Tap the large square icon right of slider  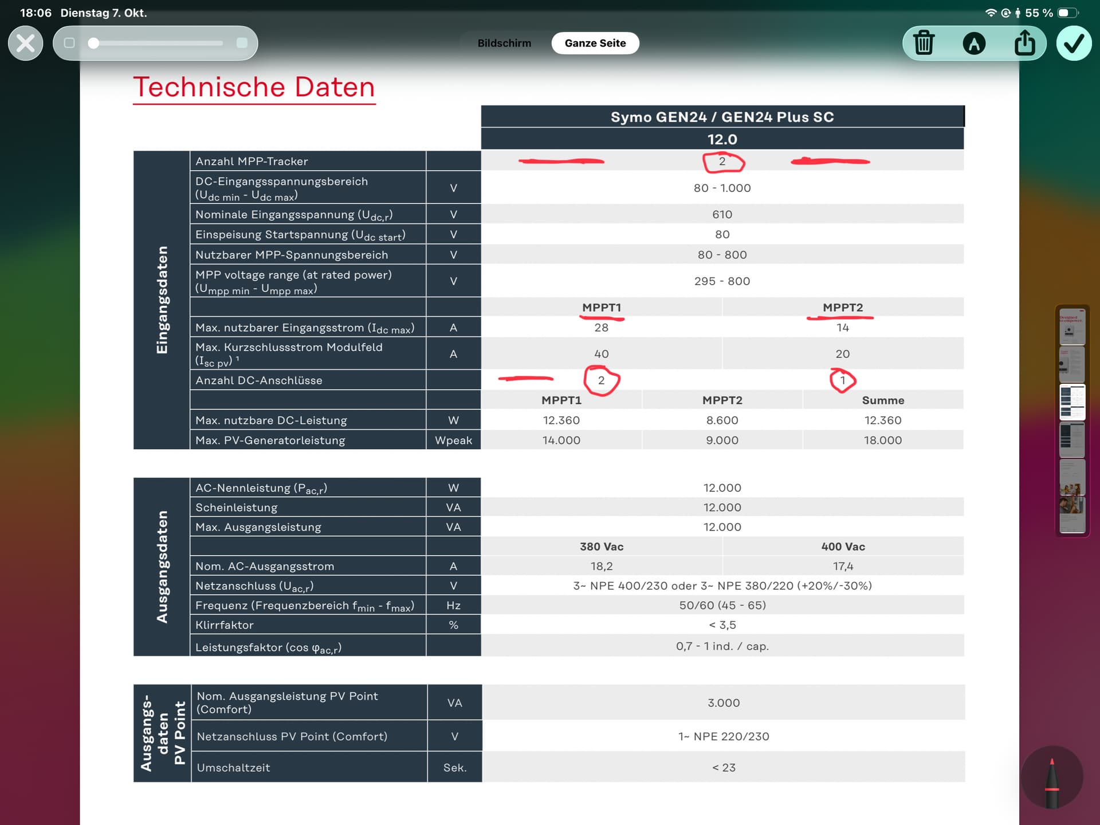[242, 43]
